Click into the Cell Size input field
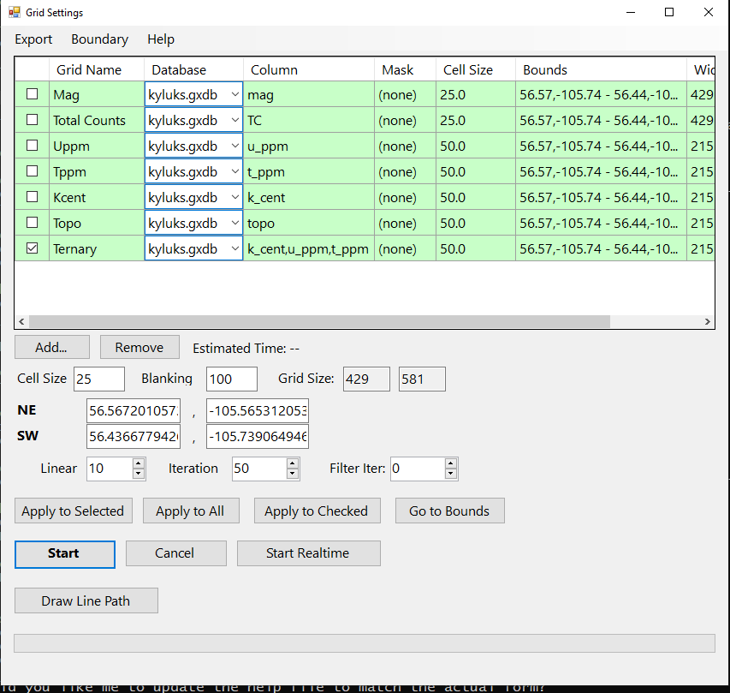 [98, 379]
